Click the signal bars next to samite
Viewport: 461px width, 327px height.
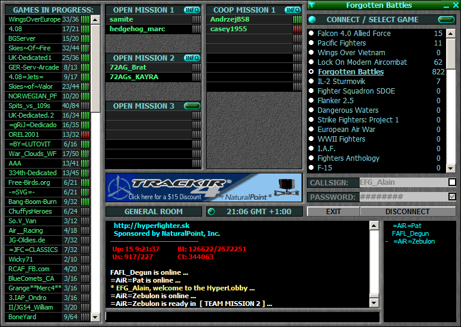[197, 19]
